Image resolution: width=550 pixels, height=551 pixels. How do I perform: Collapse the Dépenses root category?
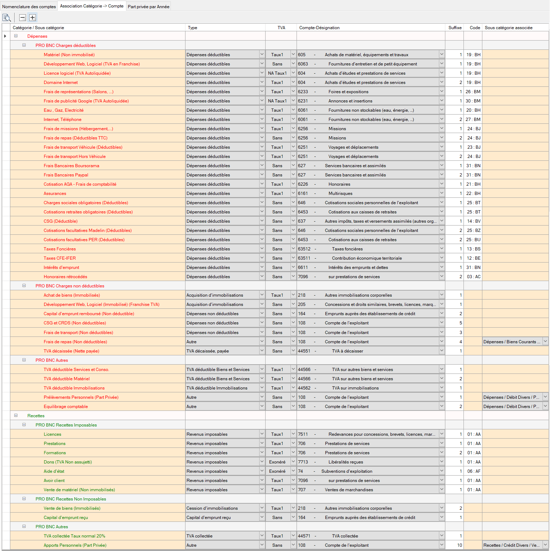click(x=16, y=36)
